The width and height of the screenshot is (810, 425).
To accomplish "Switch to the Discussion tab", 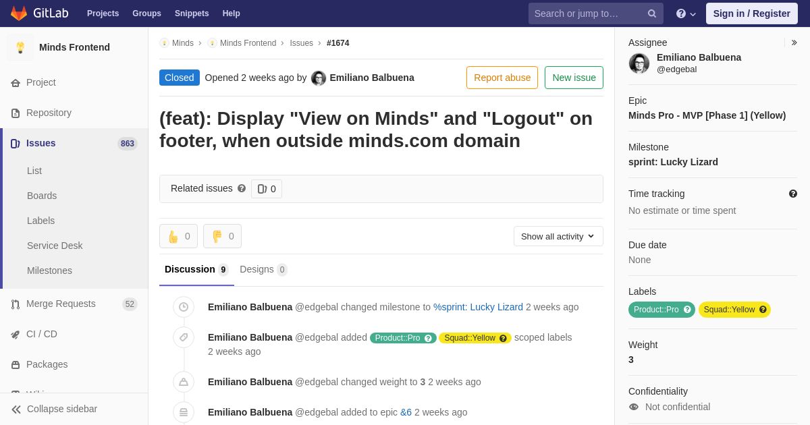I will click(x=196, y=269).
